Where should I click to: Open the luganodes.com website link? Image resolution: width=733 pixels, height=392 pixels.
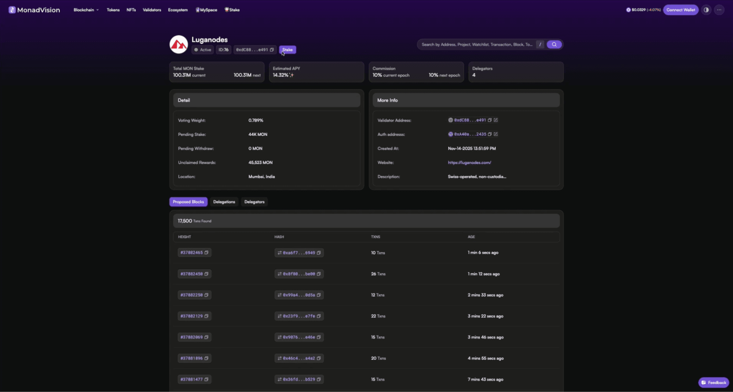pos(469,163)
